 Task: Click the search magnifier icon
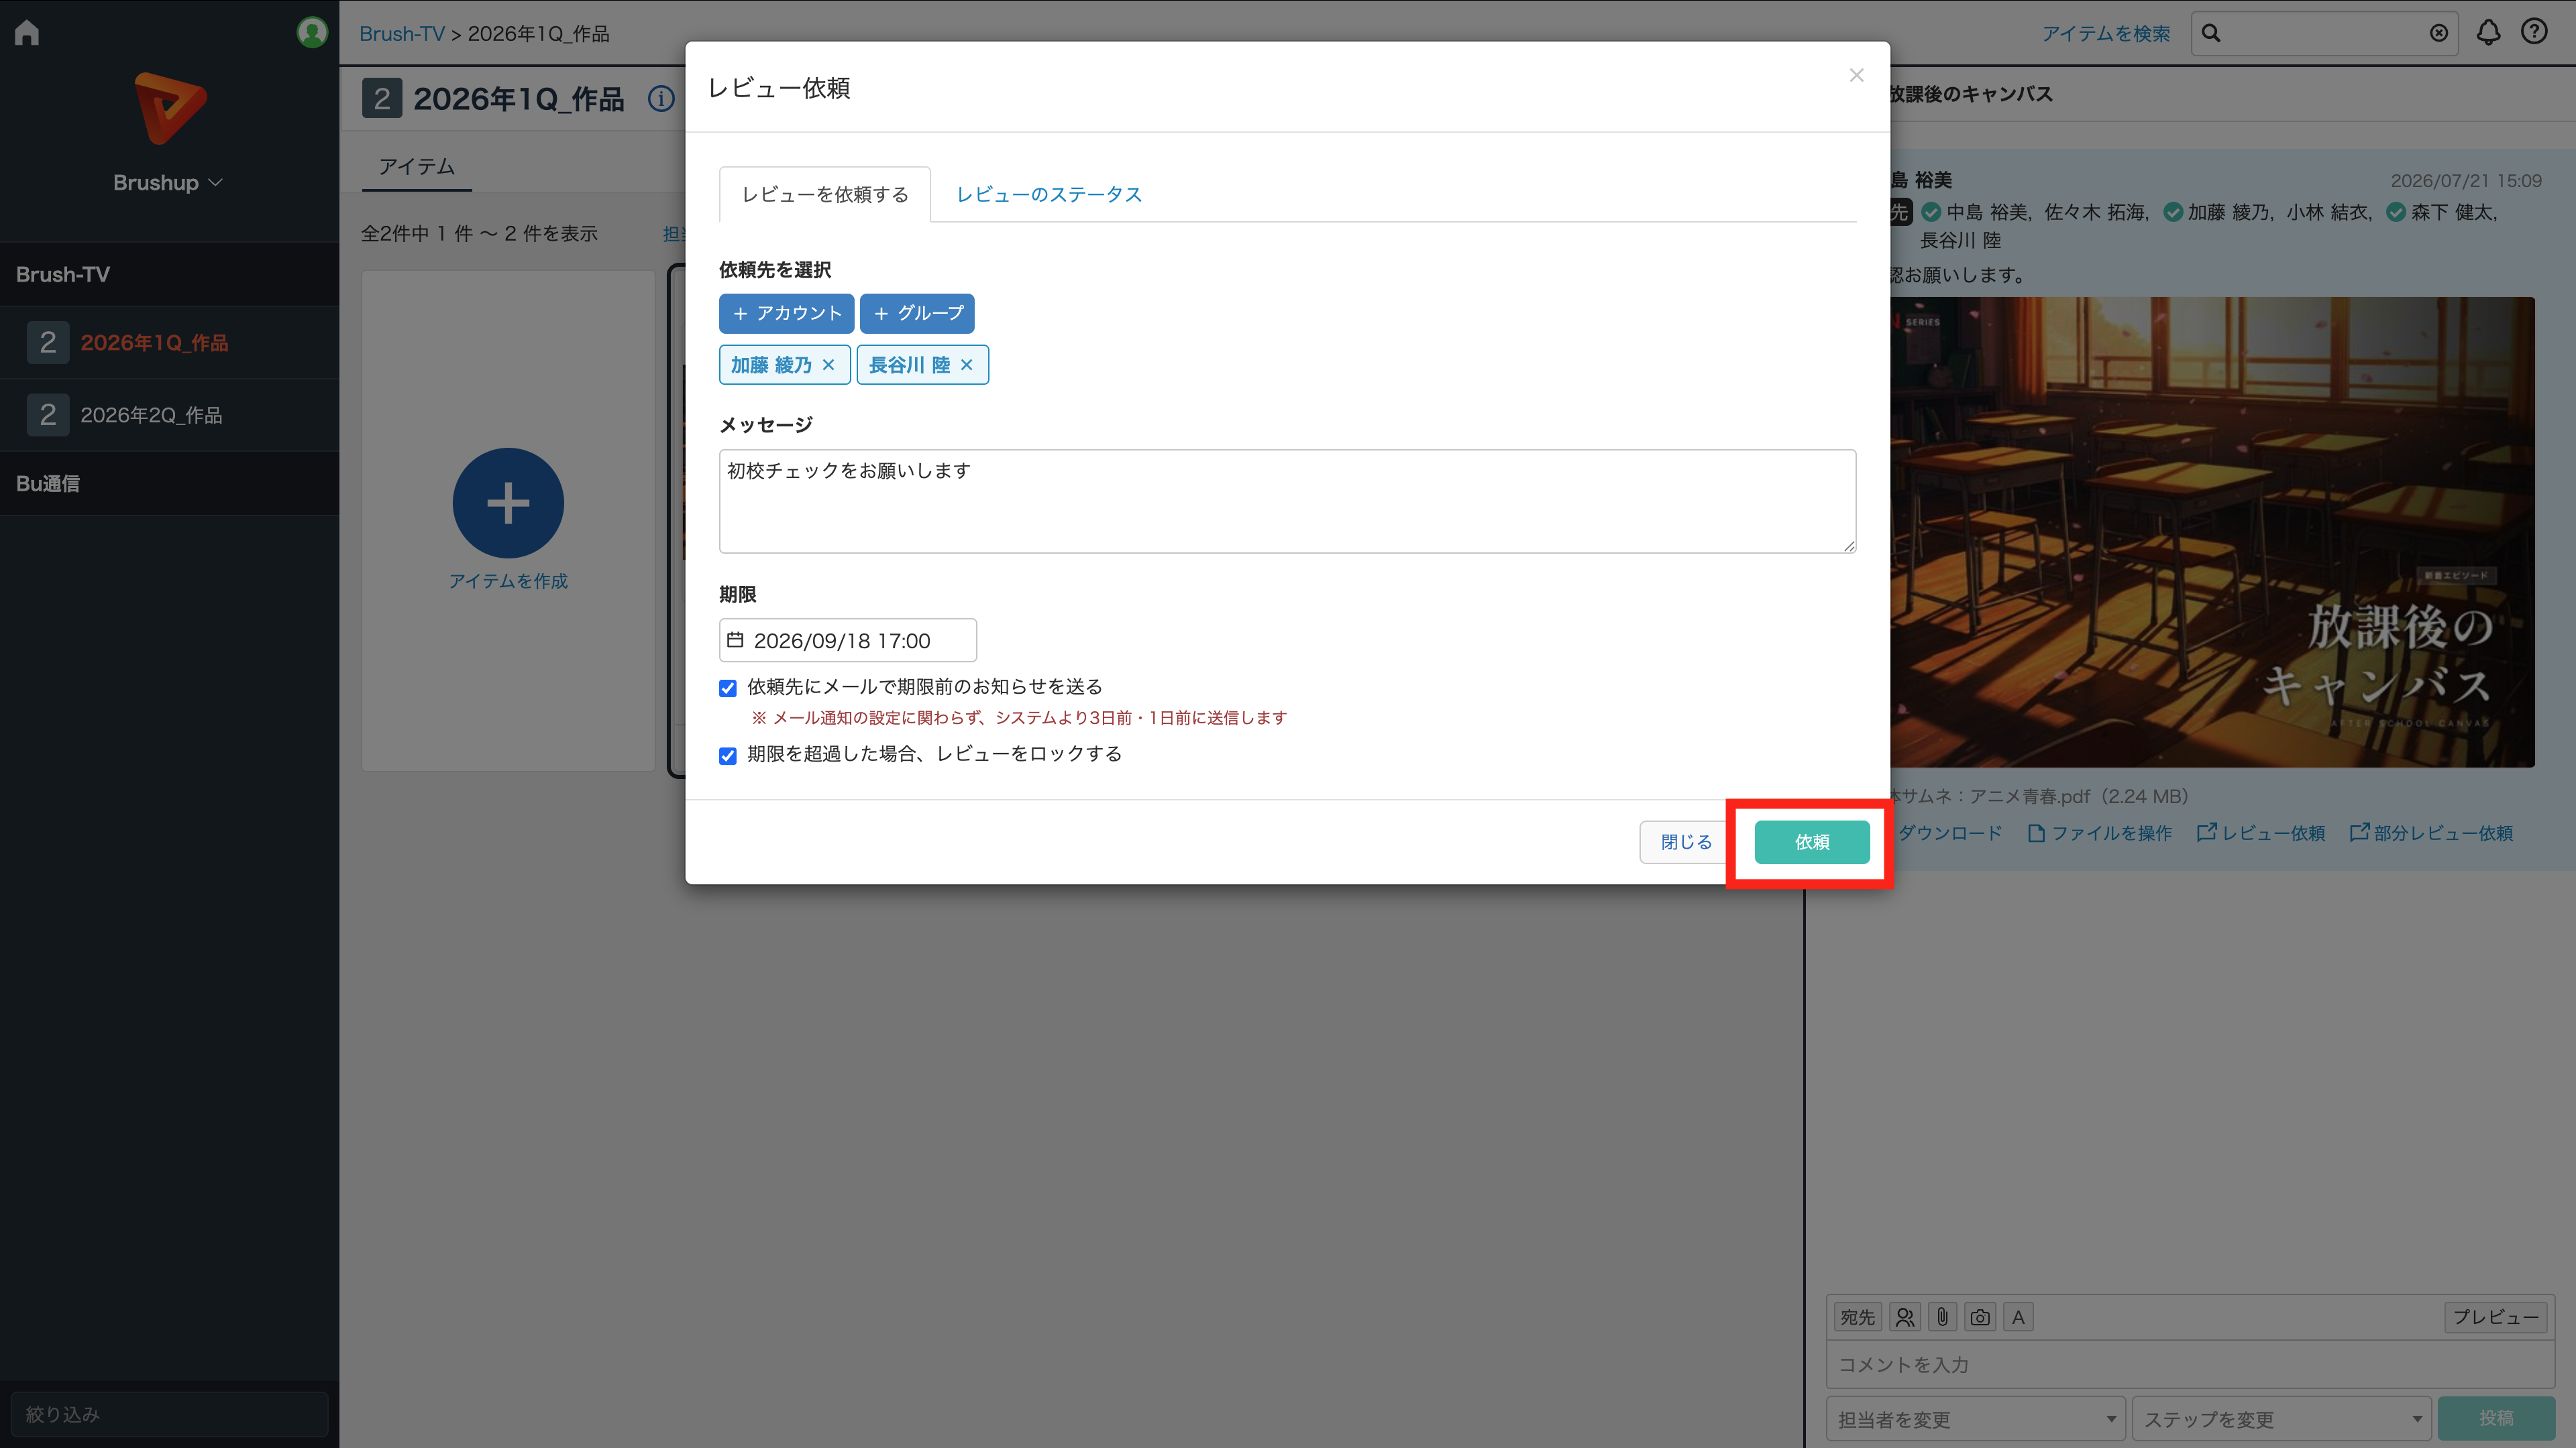(x=2211, y=34)
